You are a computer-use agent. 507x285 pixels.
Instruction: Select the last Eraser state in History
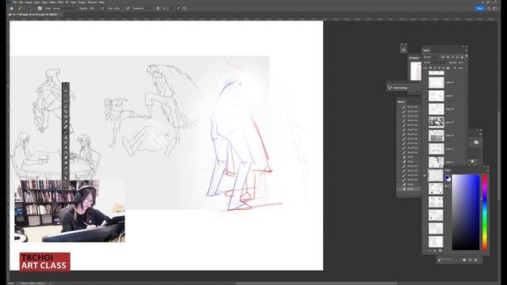[x=410, y=188]
